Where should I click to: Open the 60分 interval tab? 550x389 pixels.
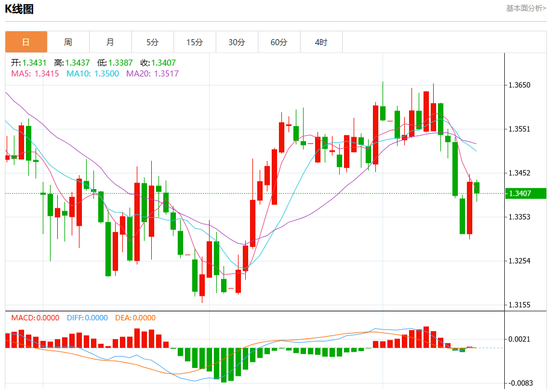coord(279,42)
